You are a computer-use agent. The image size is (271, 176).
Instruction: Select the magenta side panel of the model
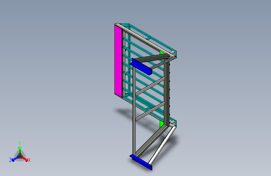118,61
